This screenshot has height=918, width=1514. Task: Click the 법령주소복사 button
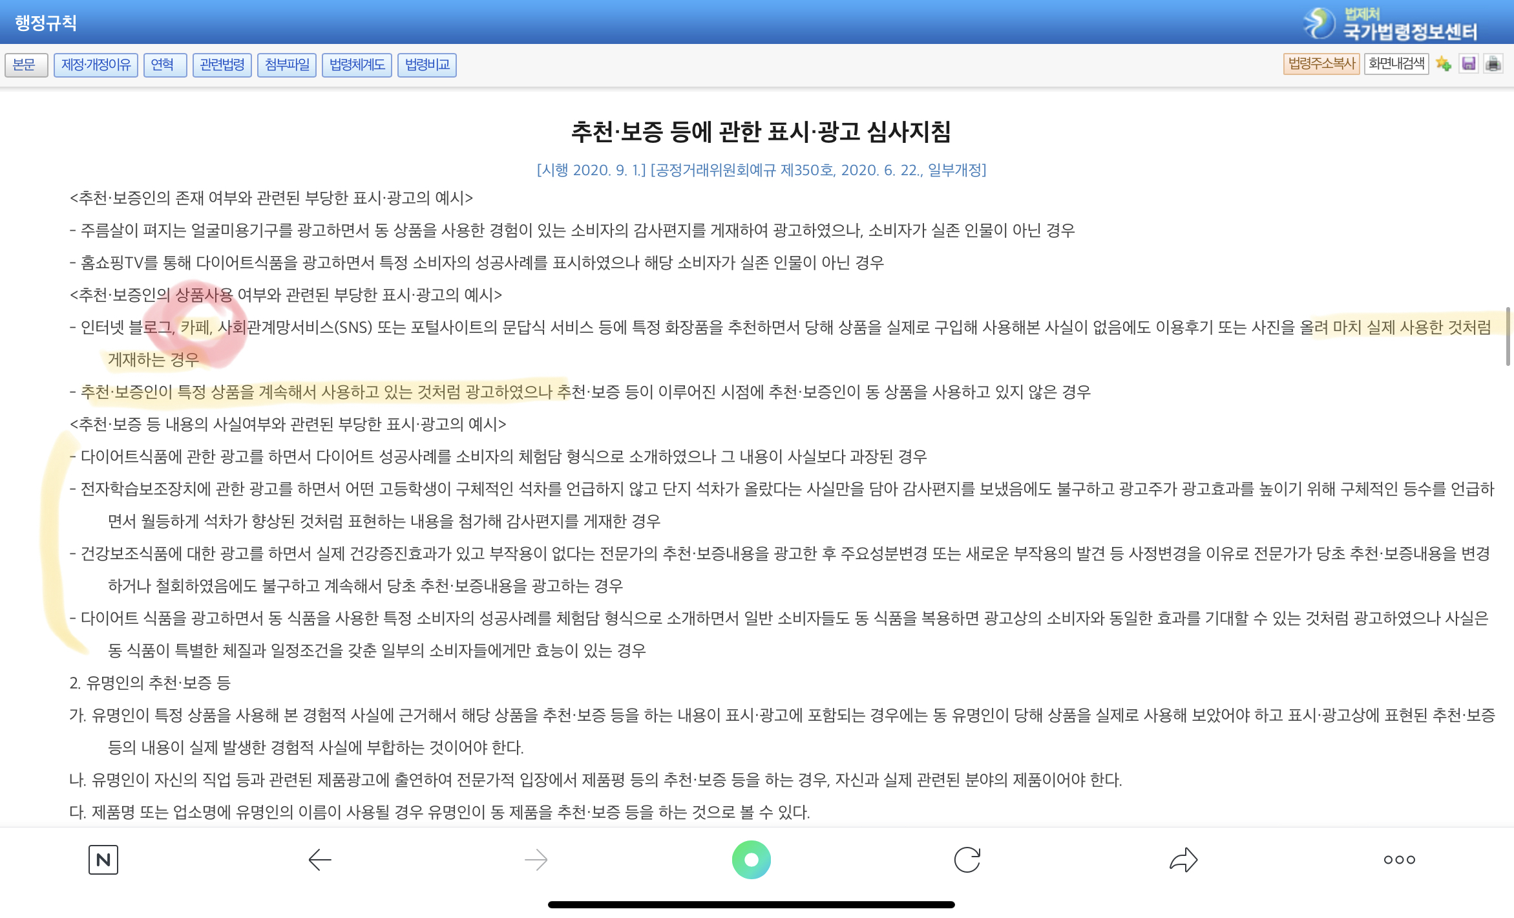click(1321, 64)
